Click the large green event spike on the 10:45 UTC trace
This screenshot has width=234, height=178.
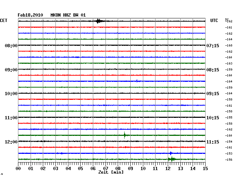(x=125, y=135)
